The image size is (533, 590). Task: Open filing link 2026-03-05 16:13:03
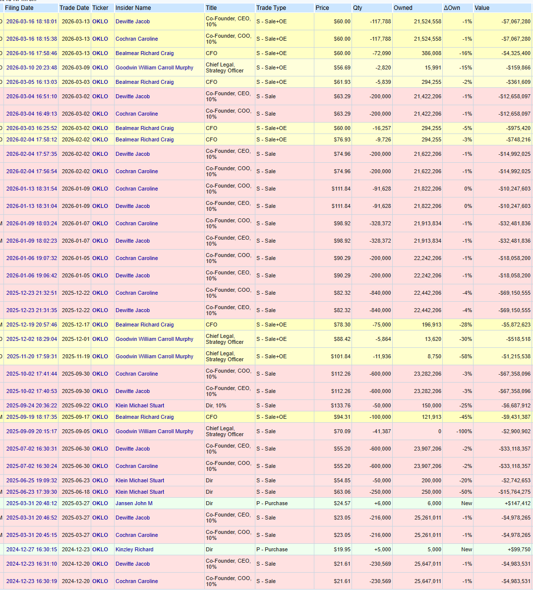point(32,82)
